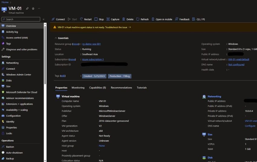
Task: Switch to the Monitoring tab
Action: (x=78, y=88)
